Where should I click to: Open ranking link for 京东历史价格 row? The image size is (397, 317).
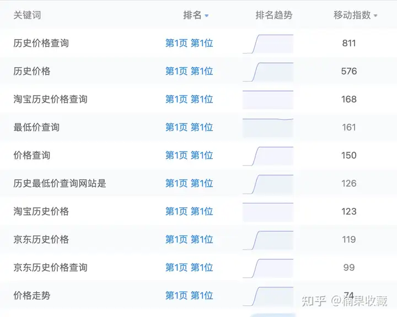(189, 239)
